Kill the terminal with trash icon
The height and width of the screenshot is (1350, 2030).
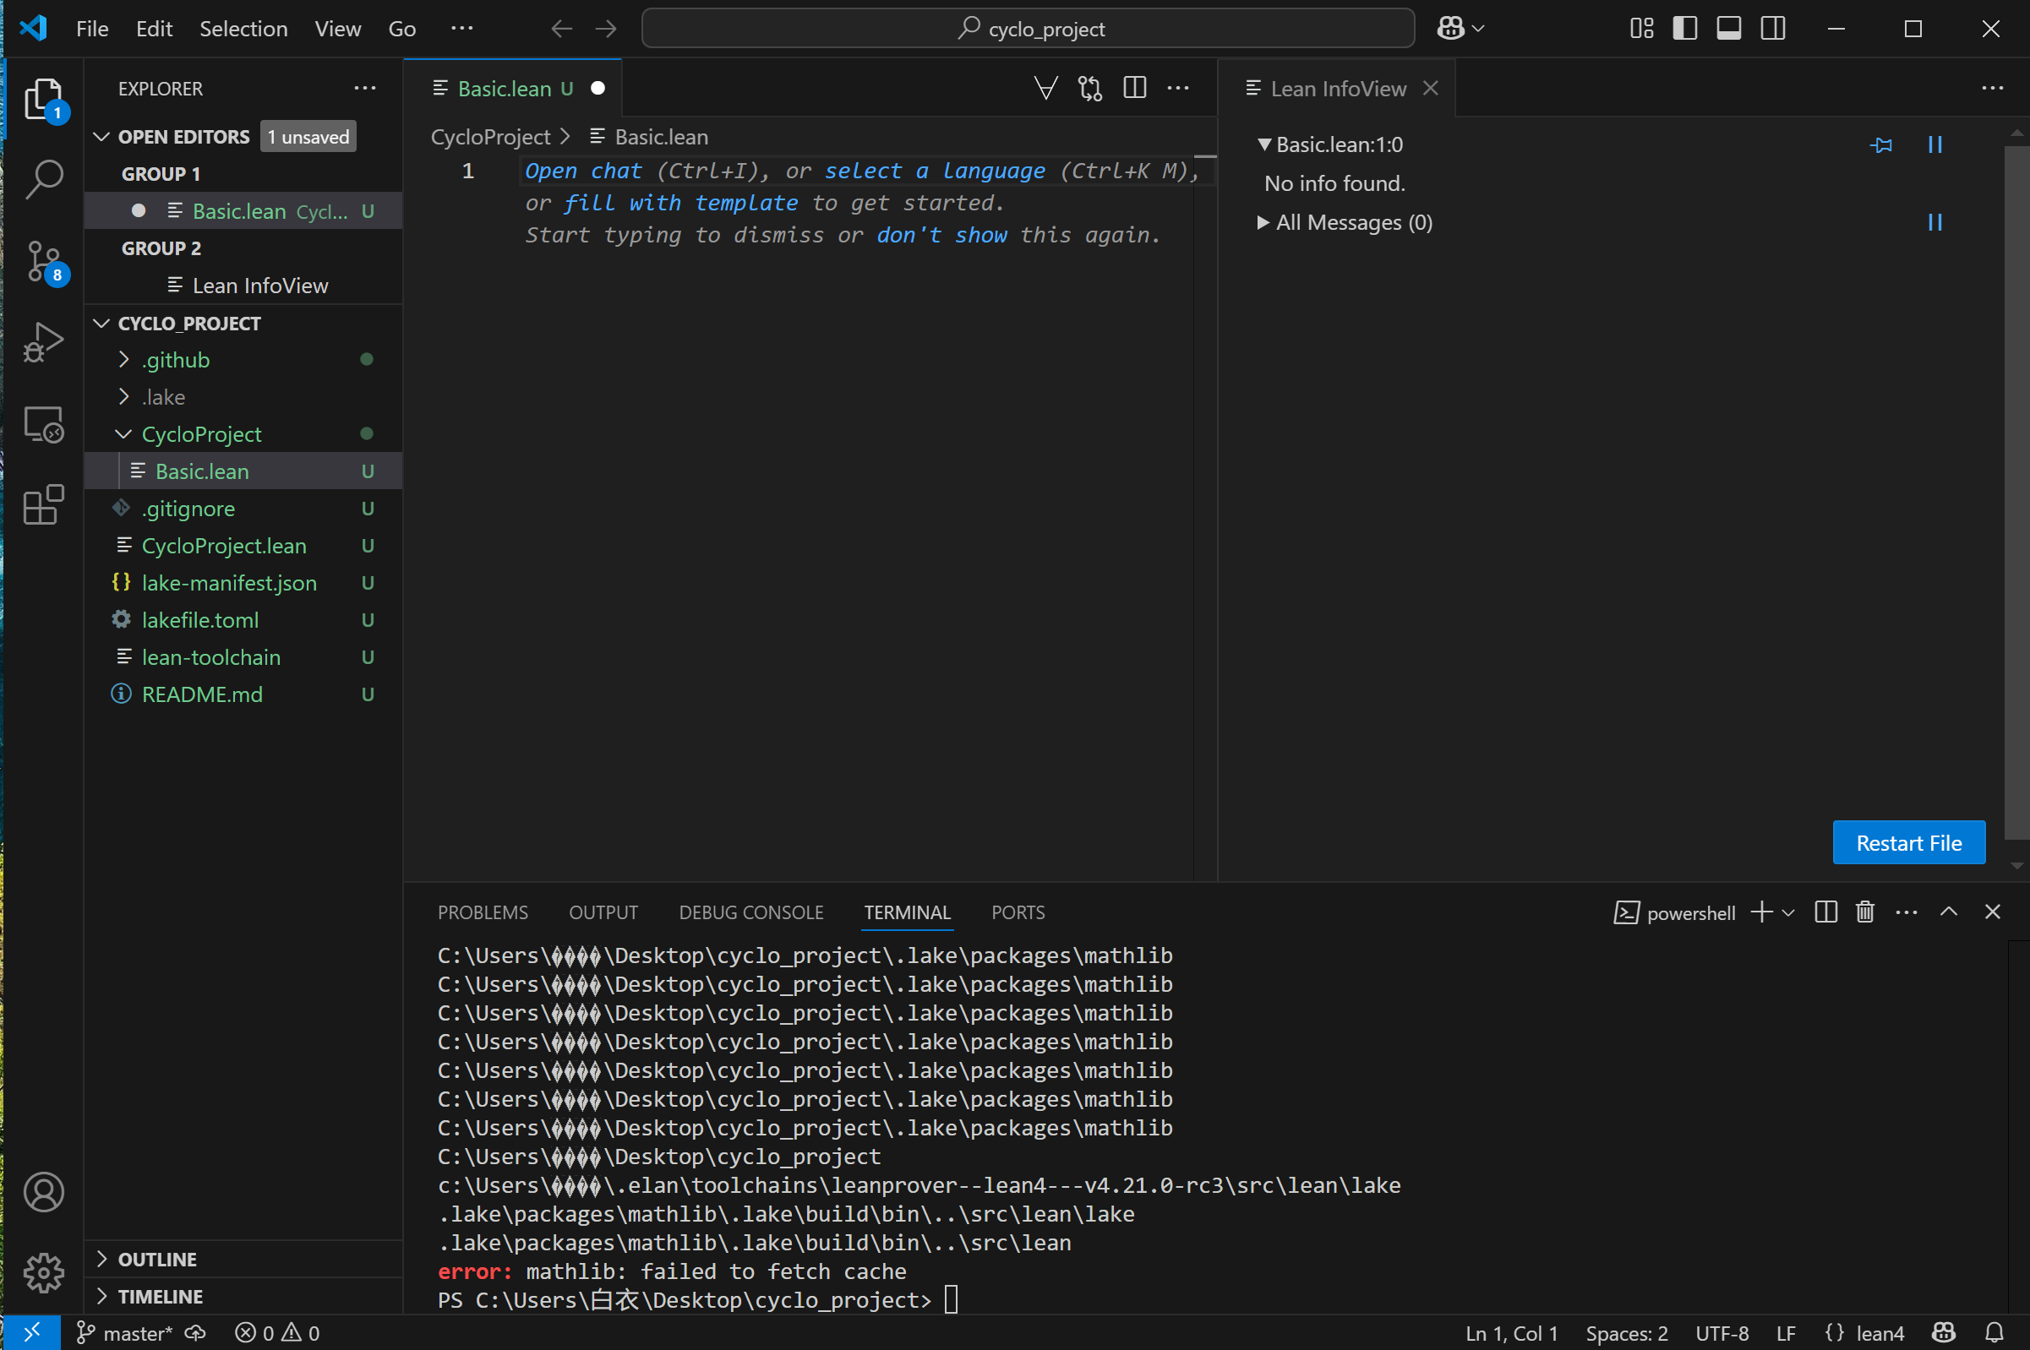click(x=1864, y=912)
